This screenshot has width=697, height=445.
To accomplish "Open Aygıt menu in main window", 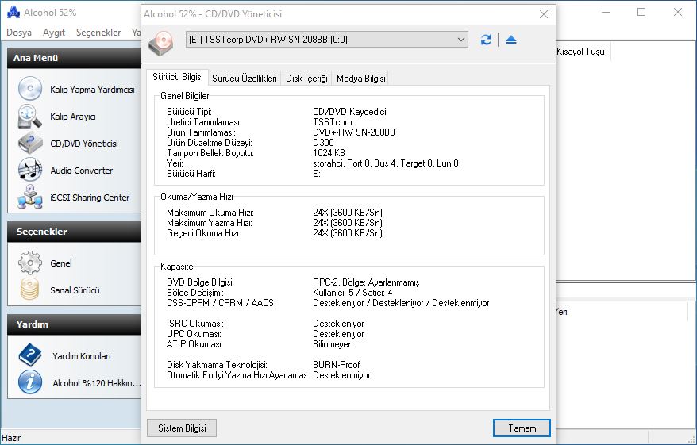I will [54, 33].
